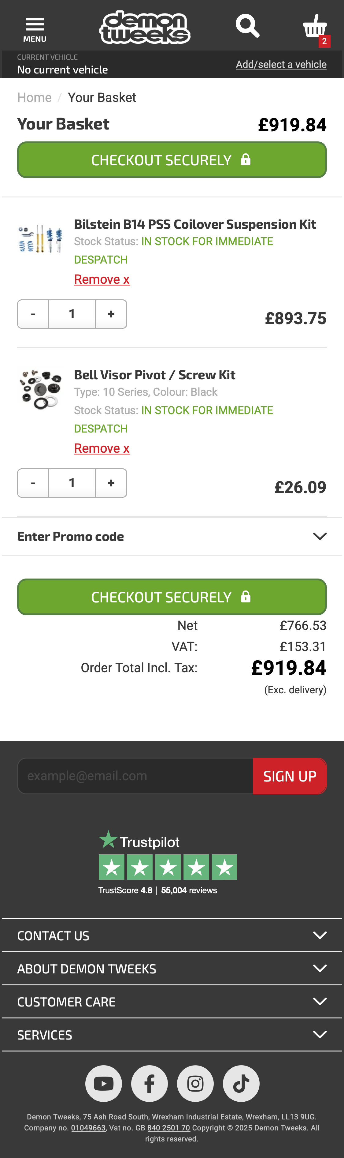Decrease Bell Visor Pivot kit quantity
344x1158 pixels.
(x=33, y=483)
